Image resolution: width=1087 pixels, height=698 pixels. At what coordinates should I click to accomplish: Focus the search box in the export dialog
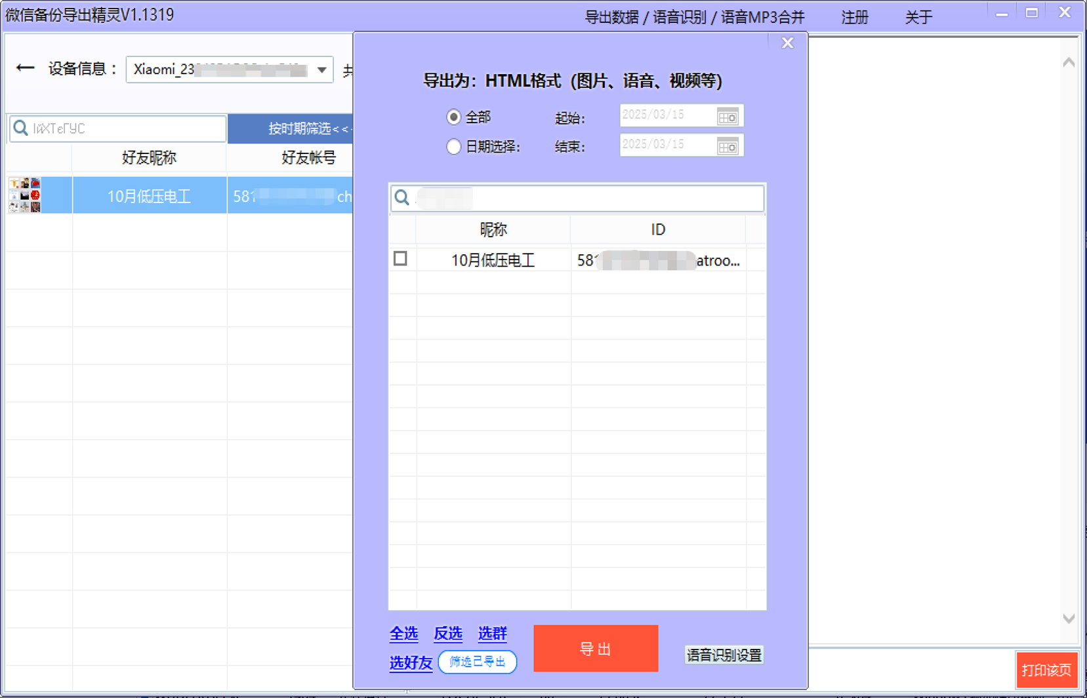577,198
